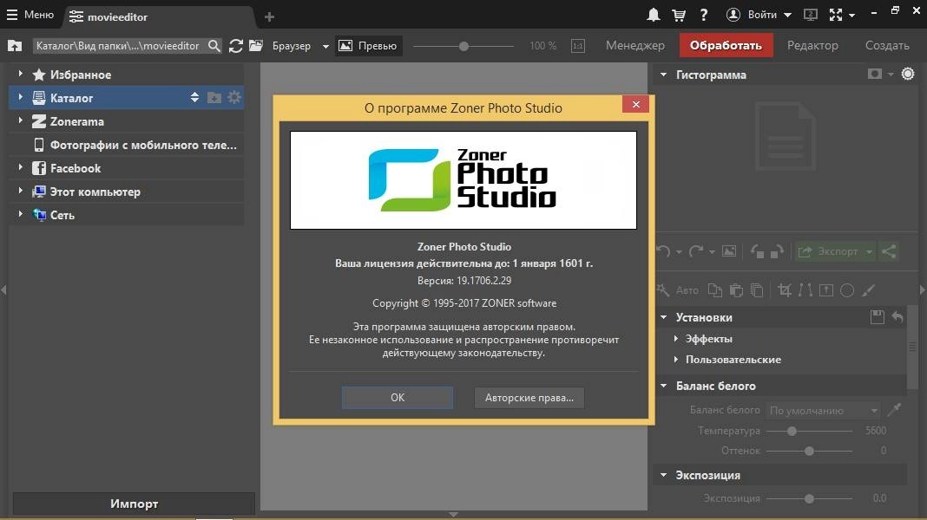Click the search magnifier in path bar
Image resolution: width=927 pixels, height=520 pixels.
(x=214, y=45)
